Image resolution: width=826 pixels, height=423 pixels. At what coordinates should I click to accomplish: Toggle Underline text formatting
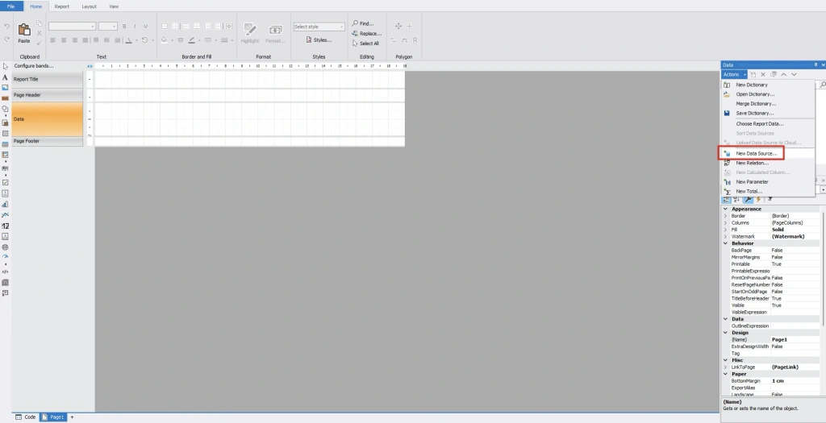[x=145, y=27]
